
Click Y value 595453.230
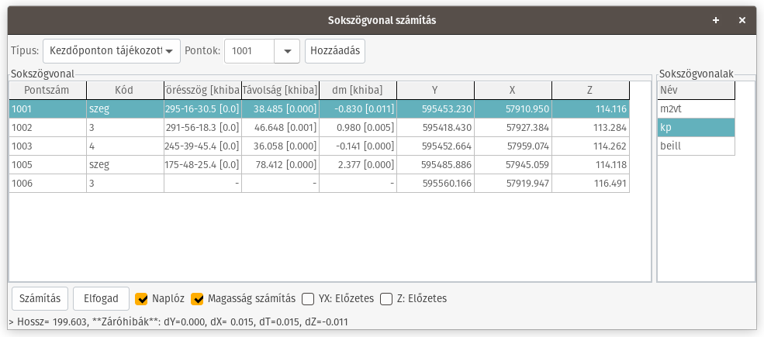(x=435, y=109)
